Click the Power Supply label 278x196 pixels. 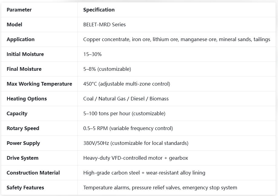[x=23, y=143]
